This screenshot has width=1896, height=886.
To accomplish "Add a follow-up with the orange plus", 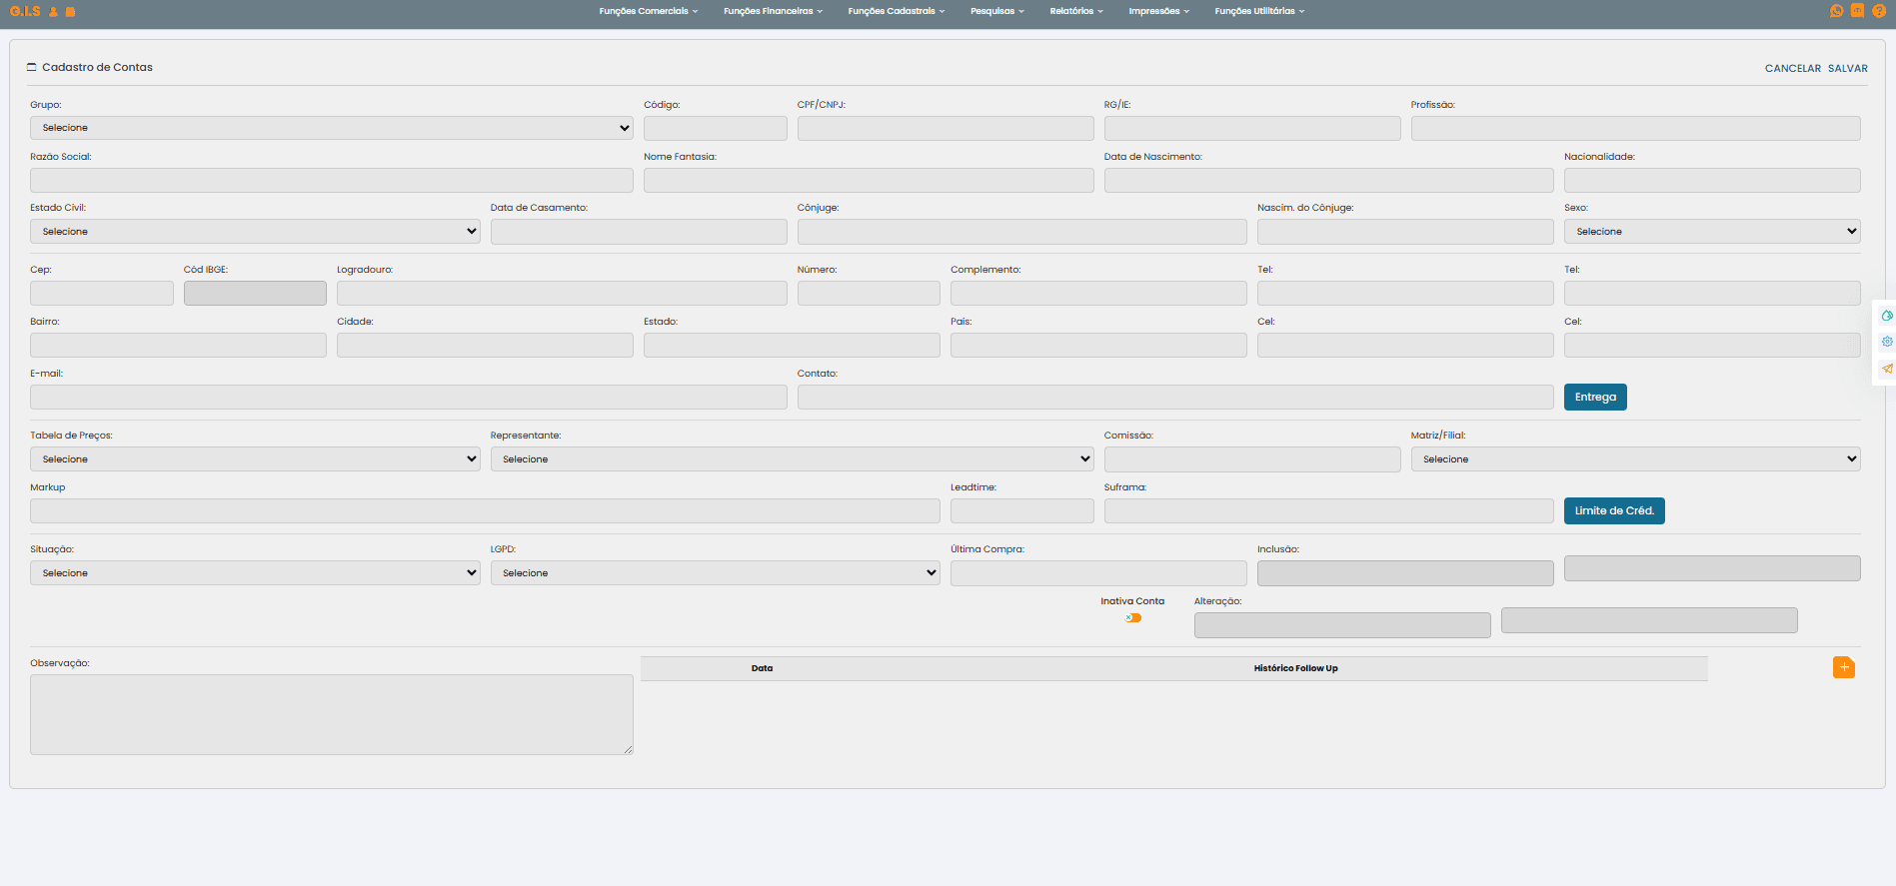I will click(x=1843, y=667).
